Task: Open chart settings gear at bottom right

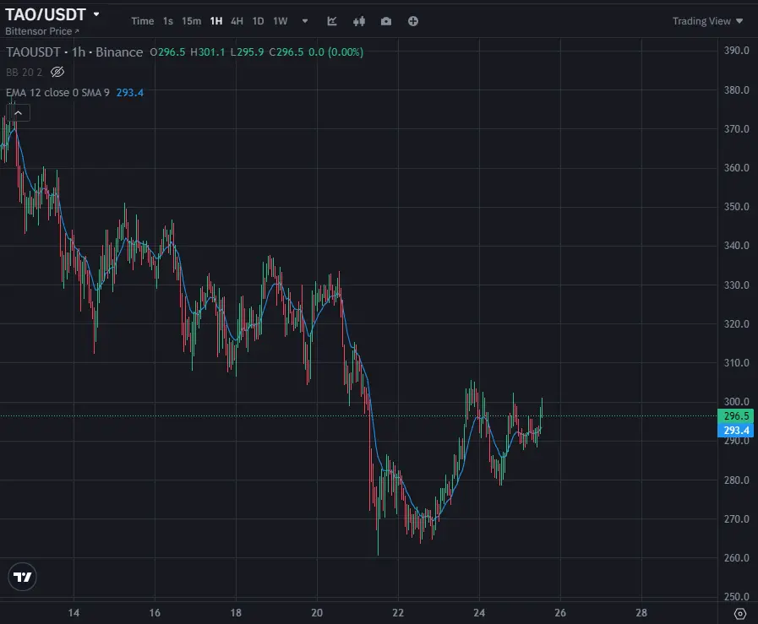Action: pos(740,613)
